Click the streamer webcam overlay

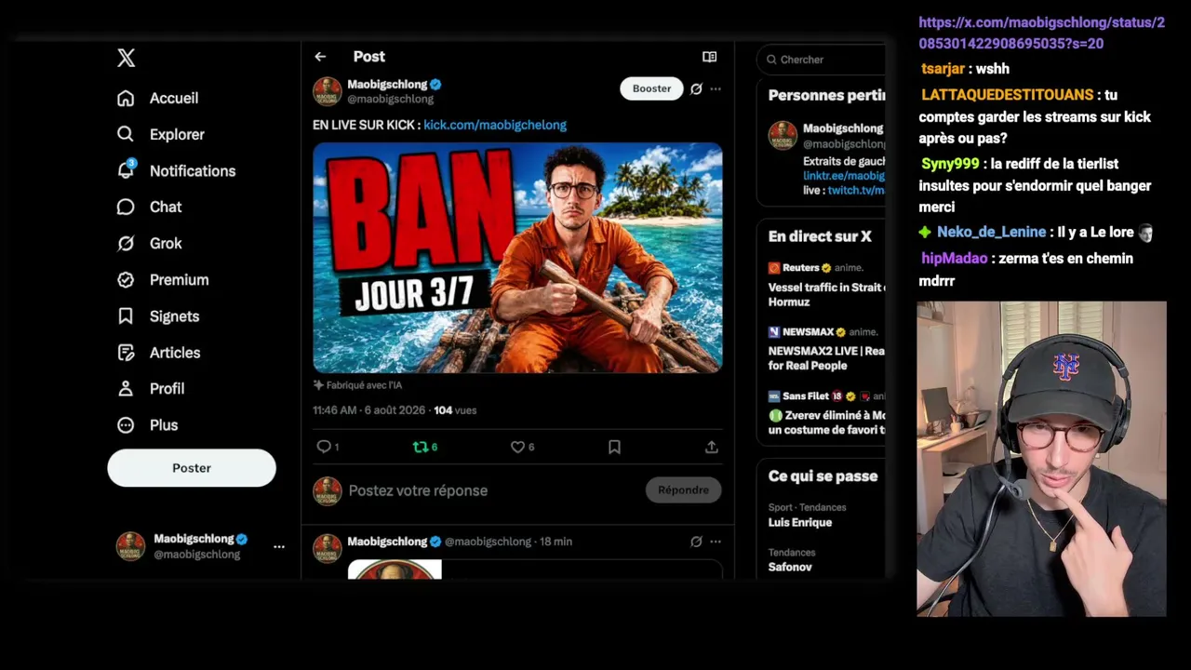1041,459
